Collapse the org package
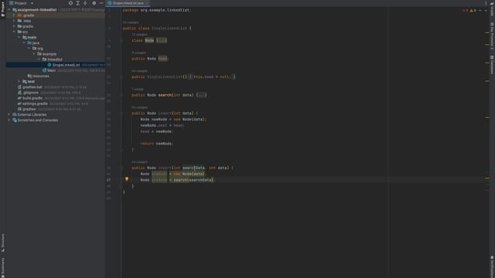The height and width of the screenshot is (278, 495). click(x=29, y=48)
